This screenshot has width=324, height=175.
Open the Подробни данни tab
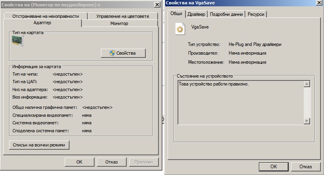pos(226,14)
